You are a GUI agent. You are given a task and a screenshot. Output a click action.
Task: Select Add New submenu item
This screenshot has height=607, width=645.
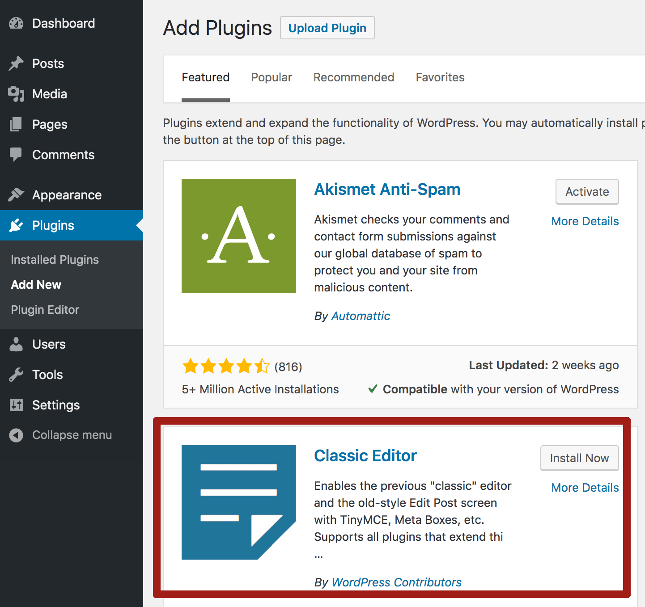tap(36, 285)
